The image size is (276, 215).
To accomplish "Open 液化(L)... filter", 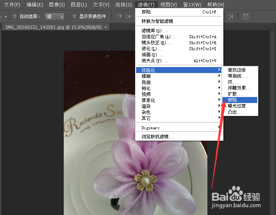I will click(x=179, y=49).
